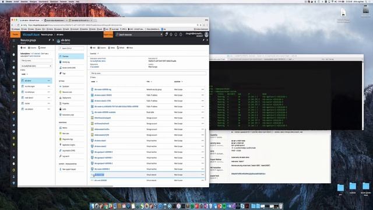
Task: Select Overview in the resource group menu
Action: pyautogui.click(x=71, y=57)
